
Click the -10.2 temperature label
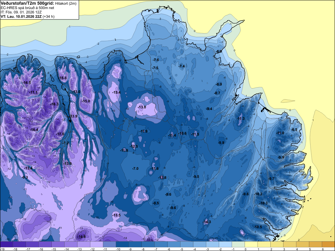tap(258, 194)
